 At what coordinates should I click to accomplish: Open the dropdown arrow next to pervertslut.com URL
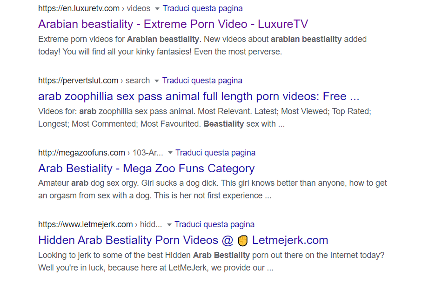point(157,81)
